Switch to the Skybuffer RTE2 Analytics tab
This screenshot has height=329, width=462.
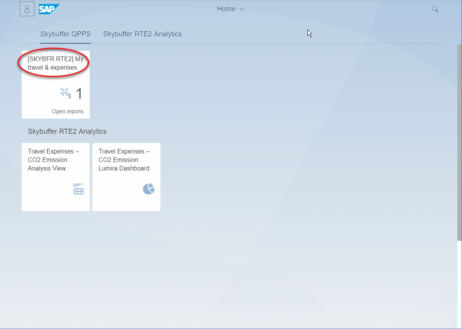[142, 34]
